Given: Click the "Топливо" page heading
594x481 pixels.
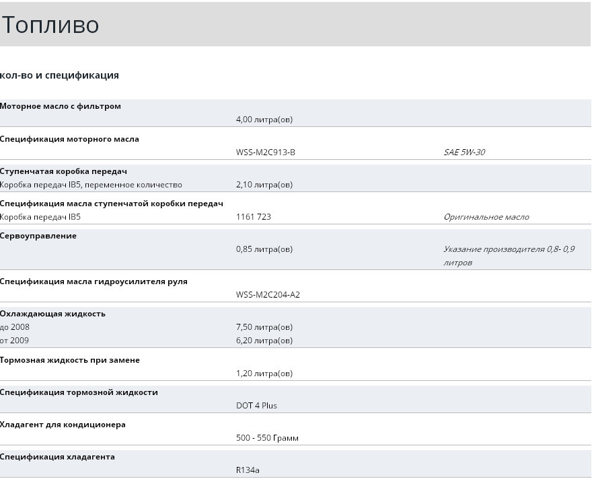Looking at the screenshot, I should pyautogui.click(x=50, y=25).
